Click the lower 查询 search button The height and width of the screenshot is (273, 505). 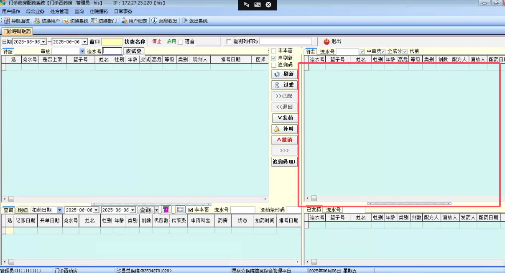145,210
